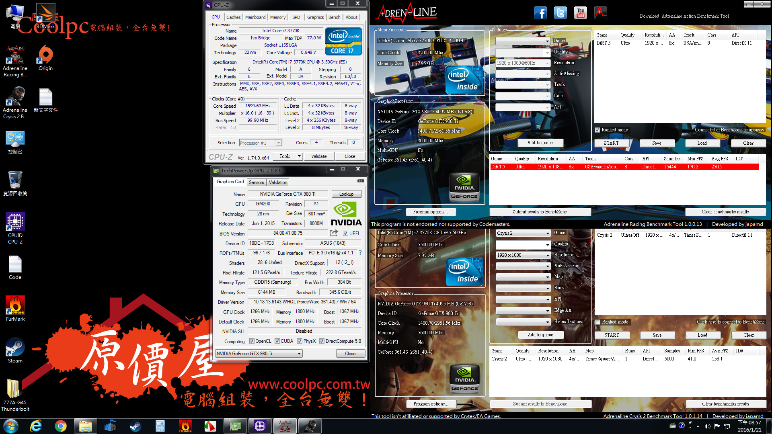Open the Crysis 2 Game dropdown
The height and width of the screenshot is (434, 772).
coord(523,233)
